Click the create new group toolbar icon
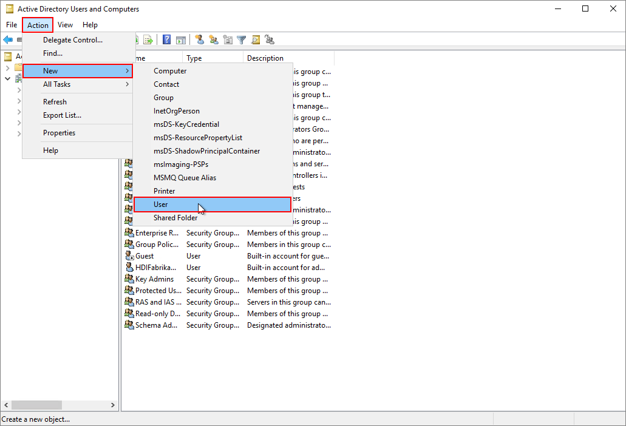This screenshot has width=626, height=426. pyautogui.click(x=214, y=39)
